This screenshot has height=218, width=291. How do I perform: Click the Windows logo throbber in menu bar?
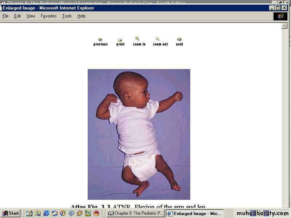(280, 16)
